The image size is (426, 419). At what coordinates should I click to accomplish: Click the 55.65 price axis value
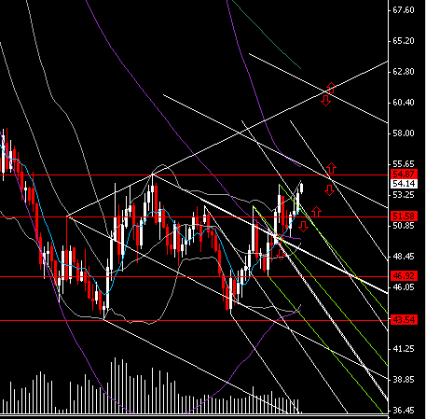point(404,164)
